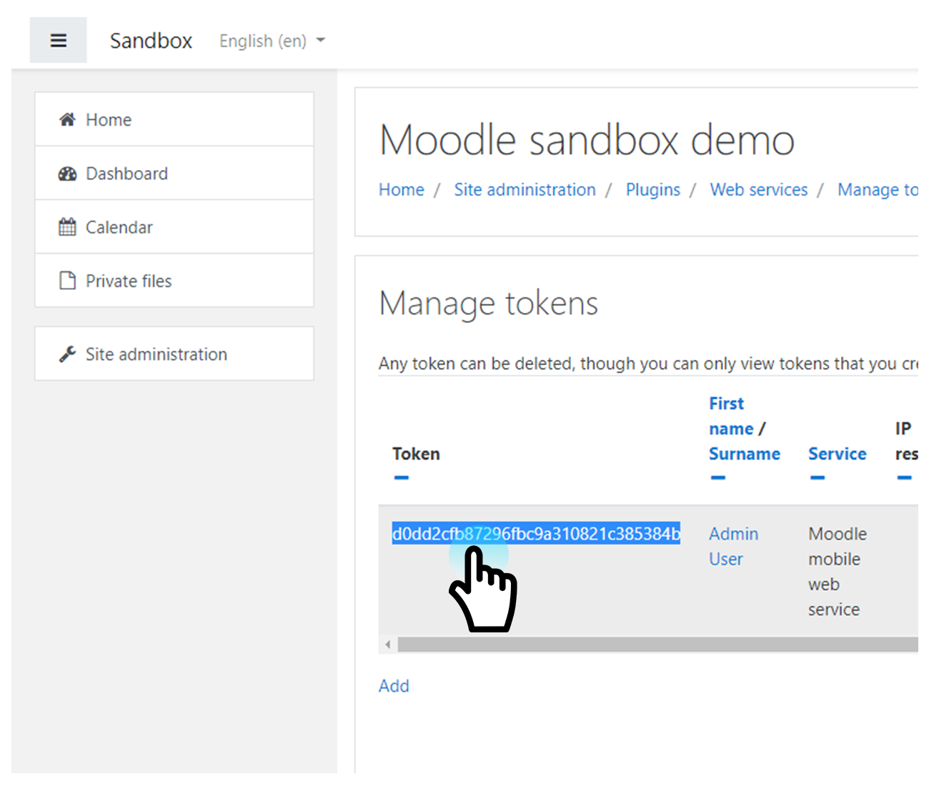Click the Site administration wrench icon
Viewport: 929px width, 786px height.
coord(67,354)
